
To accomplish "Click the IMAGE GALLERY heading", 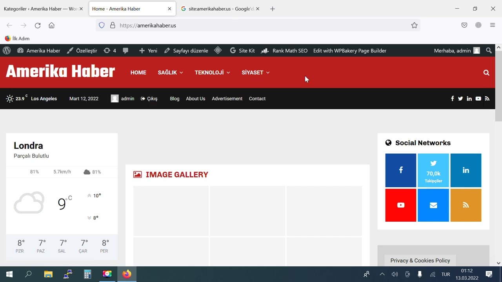I will pyautogui.click(x=177, y=175).
